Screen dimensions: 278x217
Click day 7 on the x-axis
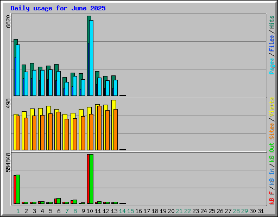67,211
